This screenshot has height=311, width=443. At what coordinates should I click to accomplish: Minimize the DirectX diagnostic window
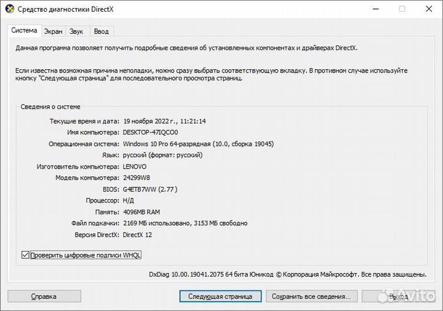coord(375,9)
